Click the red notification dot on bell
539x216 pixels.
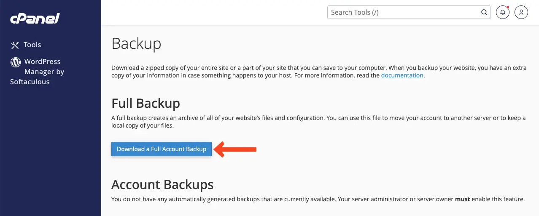[x=507, y=8]
